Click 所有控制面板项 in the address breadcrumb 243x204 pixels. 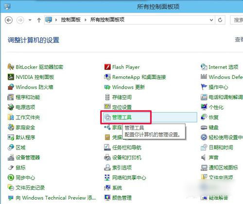107,20
